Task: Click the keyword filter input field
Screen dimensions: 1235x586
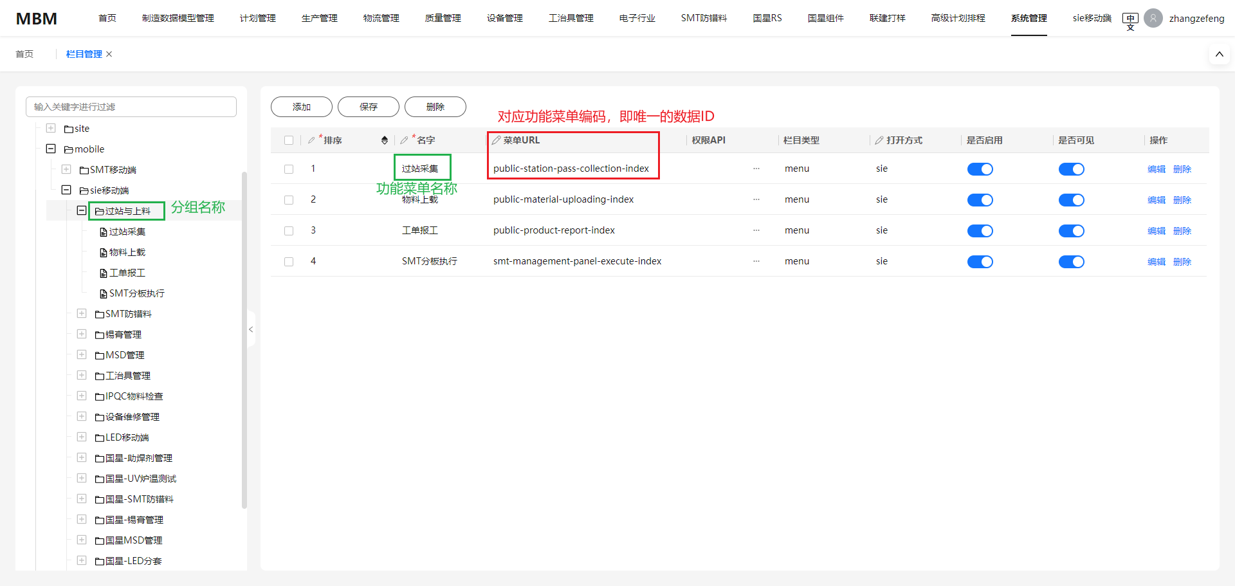Action: pos(131,106)
